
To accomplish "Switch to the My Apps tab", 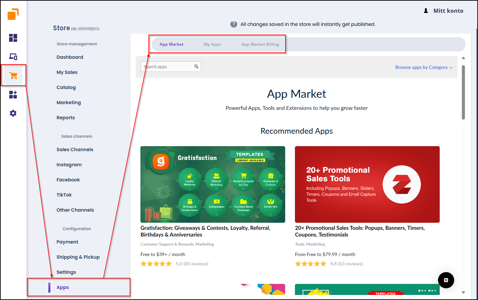I will pyautogui.click(x=212, y=44).
